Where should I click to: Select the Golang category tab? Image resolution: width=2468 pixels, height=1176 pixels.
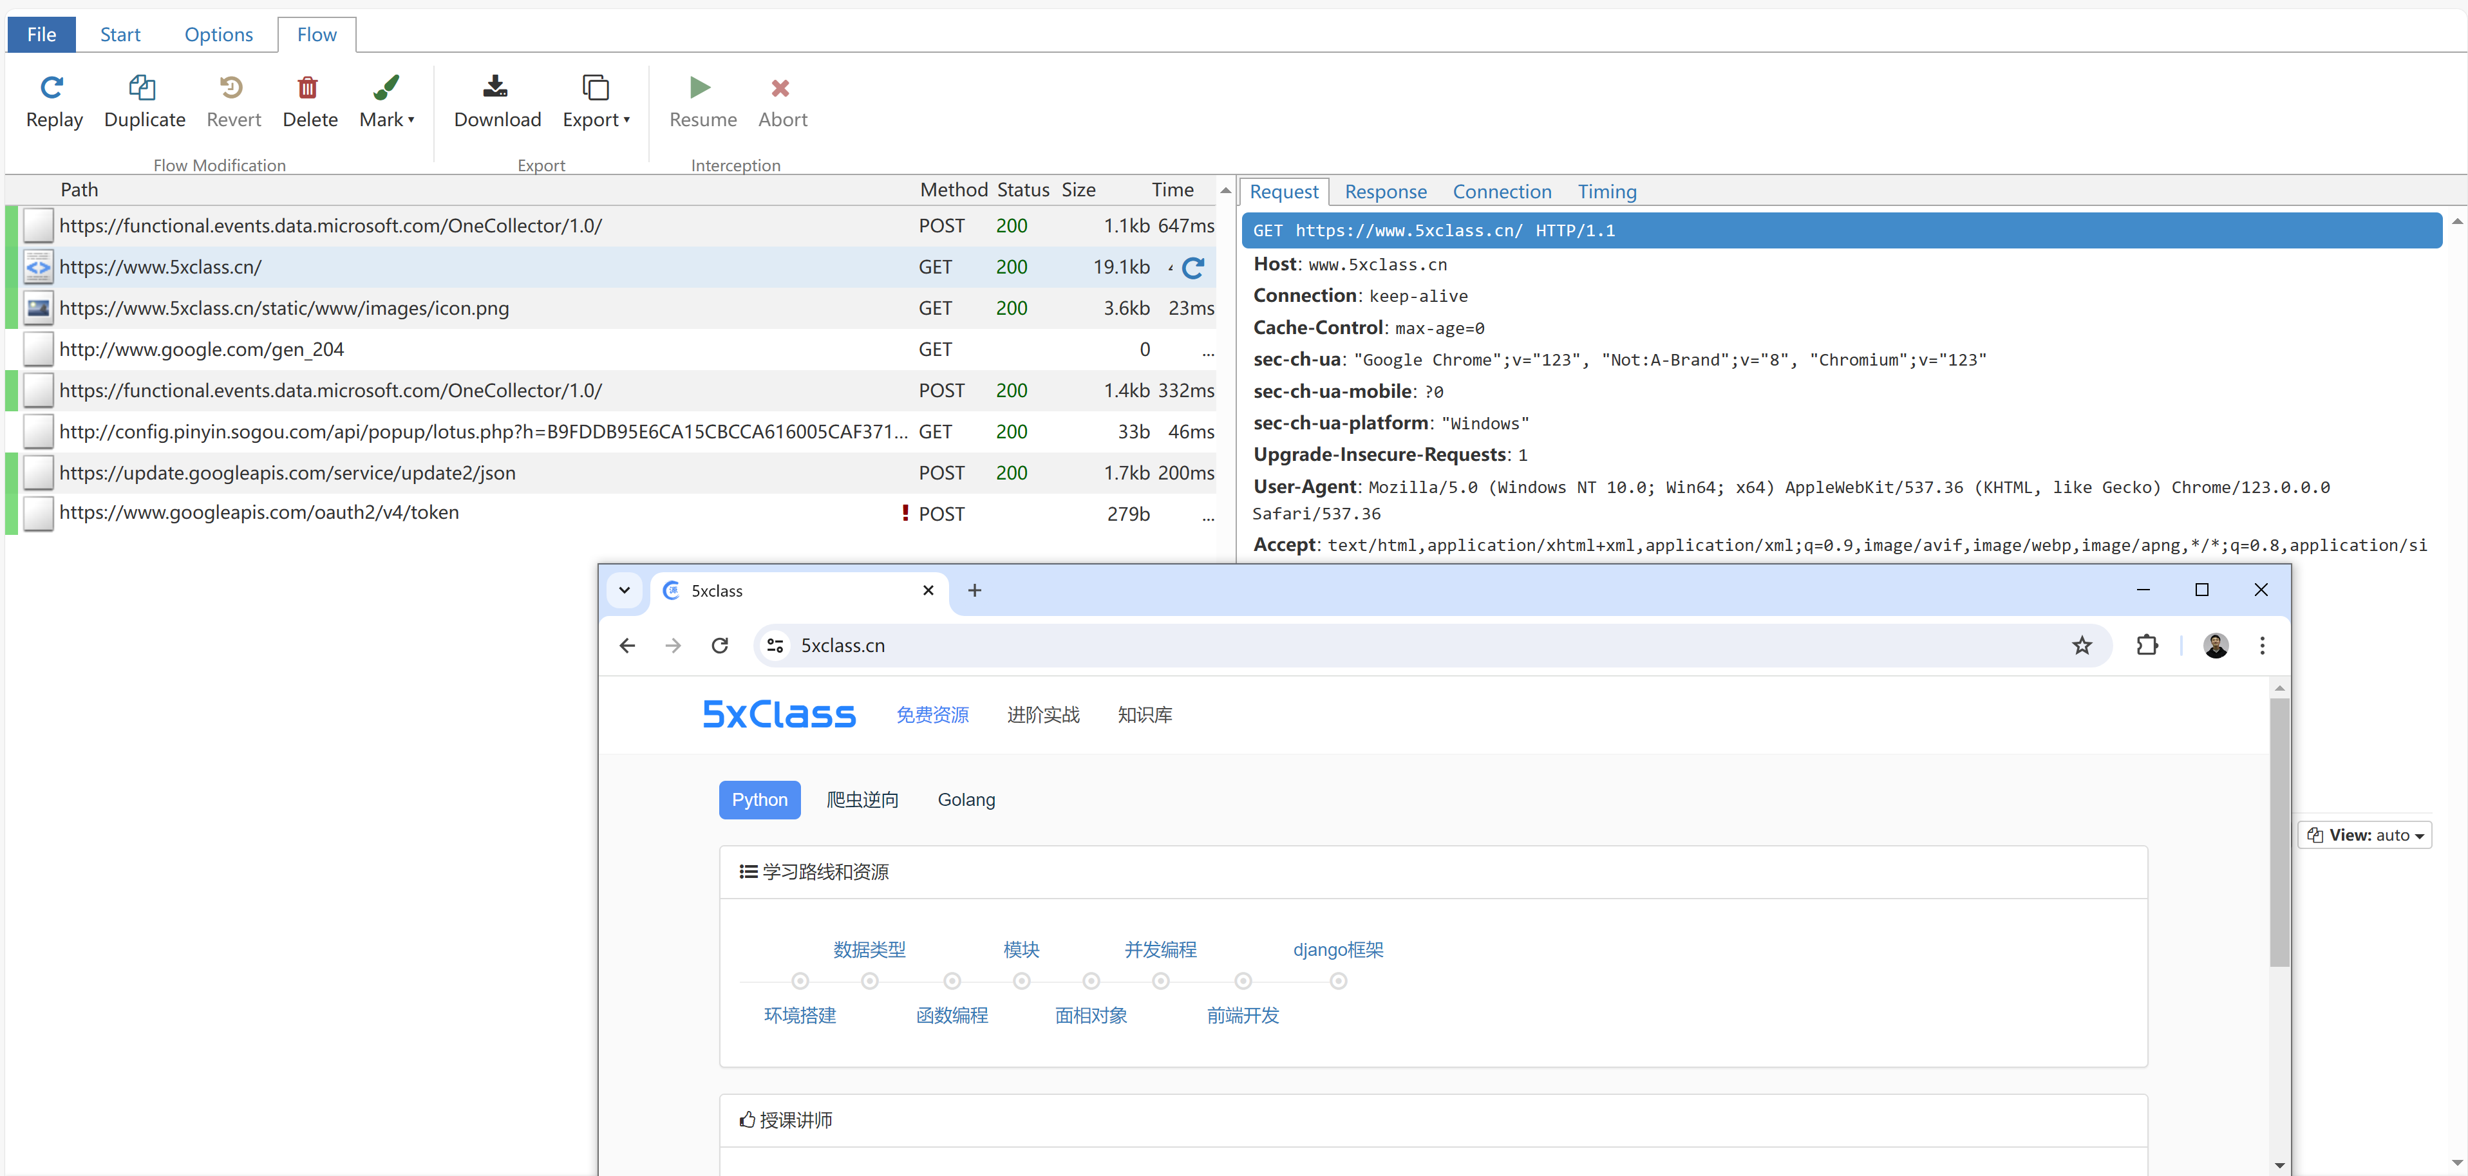(966, 799)
